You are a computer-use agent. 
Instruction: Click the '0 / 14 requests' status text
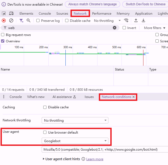click(x=13, y=89)
